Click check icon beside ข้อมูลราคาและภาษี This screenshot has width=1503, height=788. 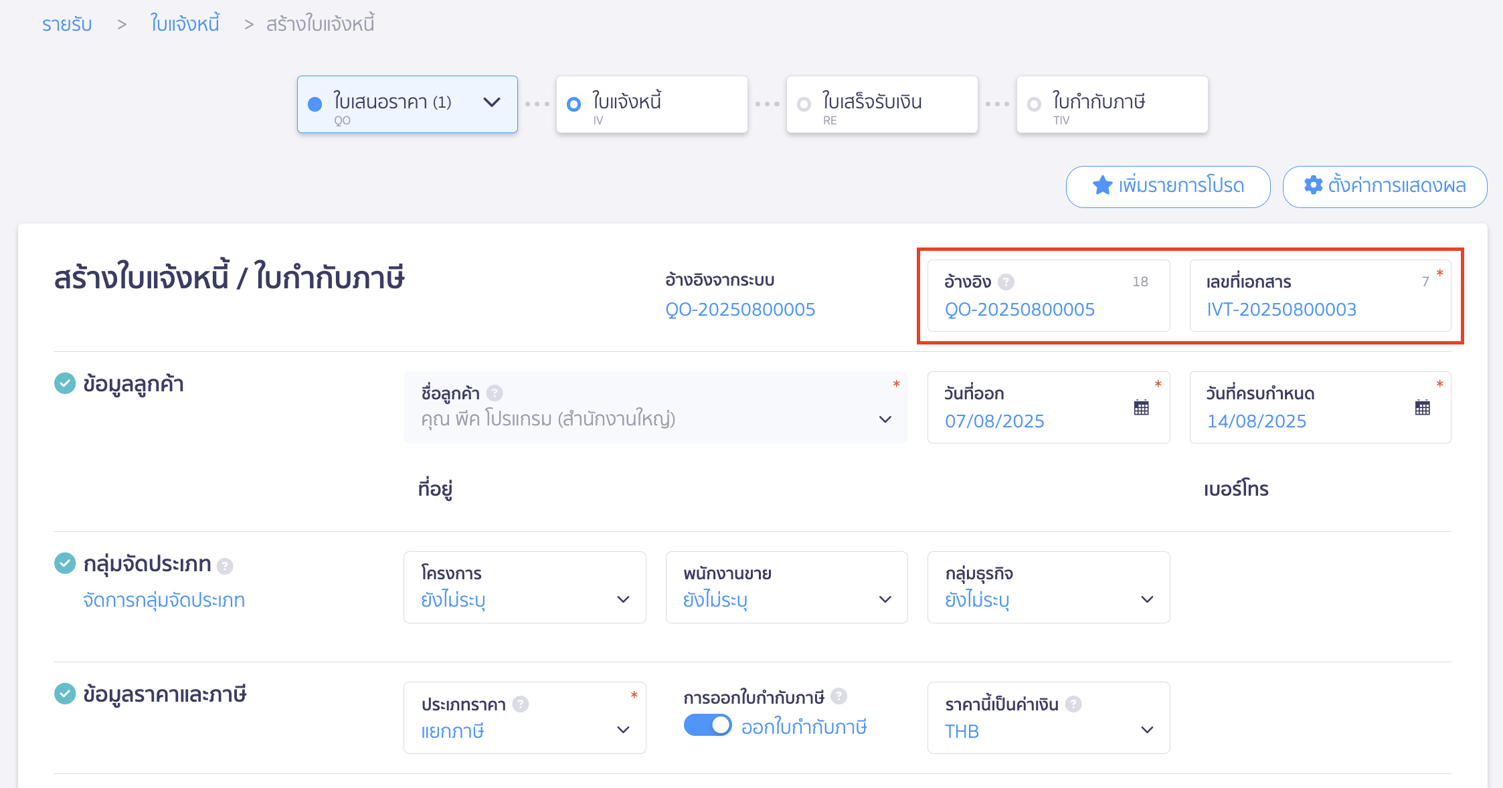pyautogui.click(x=65, y=694)
